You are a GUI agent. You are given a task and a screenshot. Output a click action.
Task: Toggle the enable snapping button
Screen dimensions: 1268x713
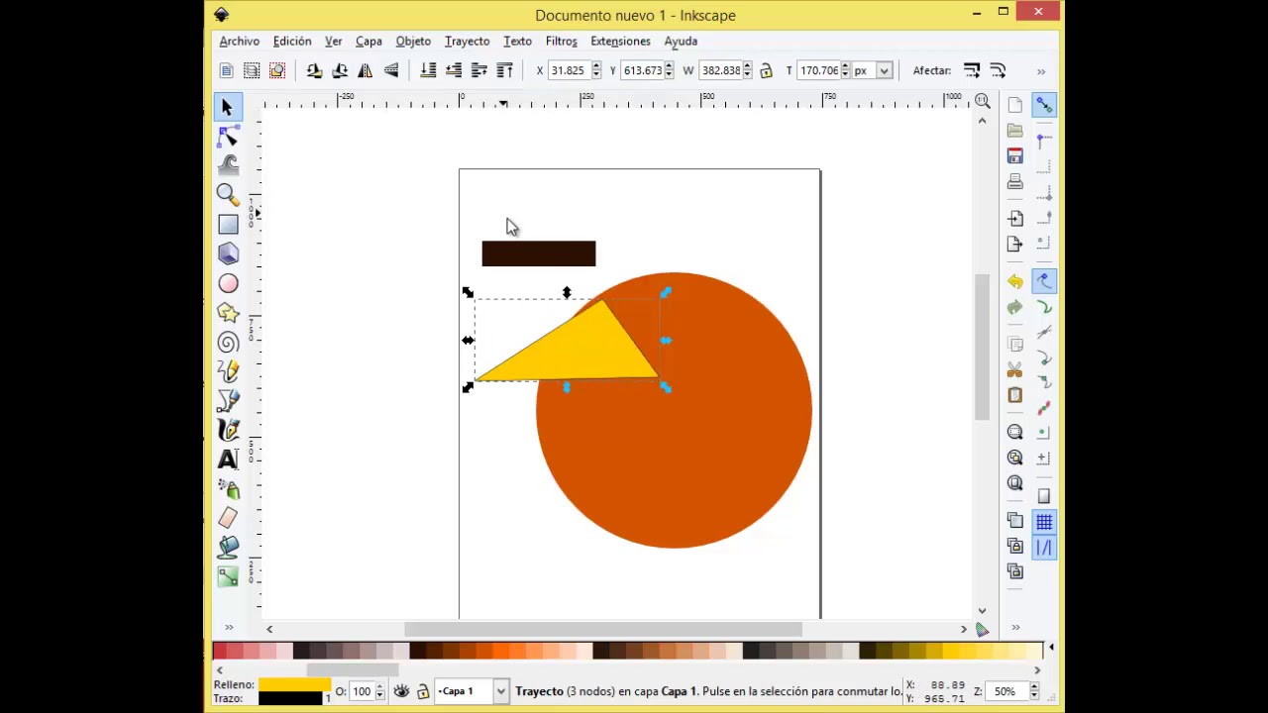click(1044, 105)
